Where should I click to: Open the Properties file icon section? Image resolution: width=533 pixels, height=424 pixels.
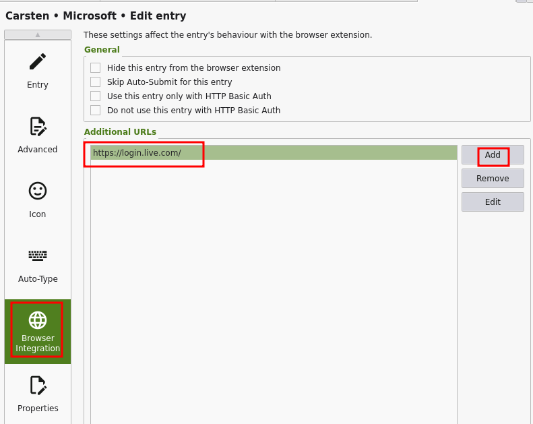coord(37,394)
